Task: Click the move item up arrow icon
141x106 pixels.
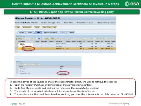Action: tap(39, 39)
